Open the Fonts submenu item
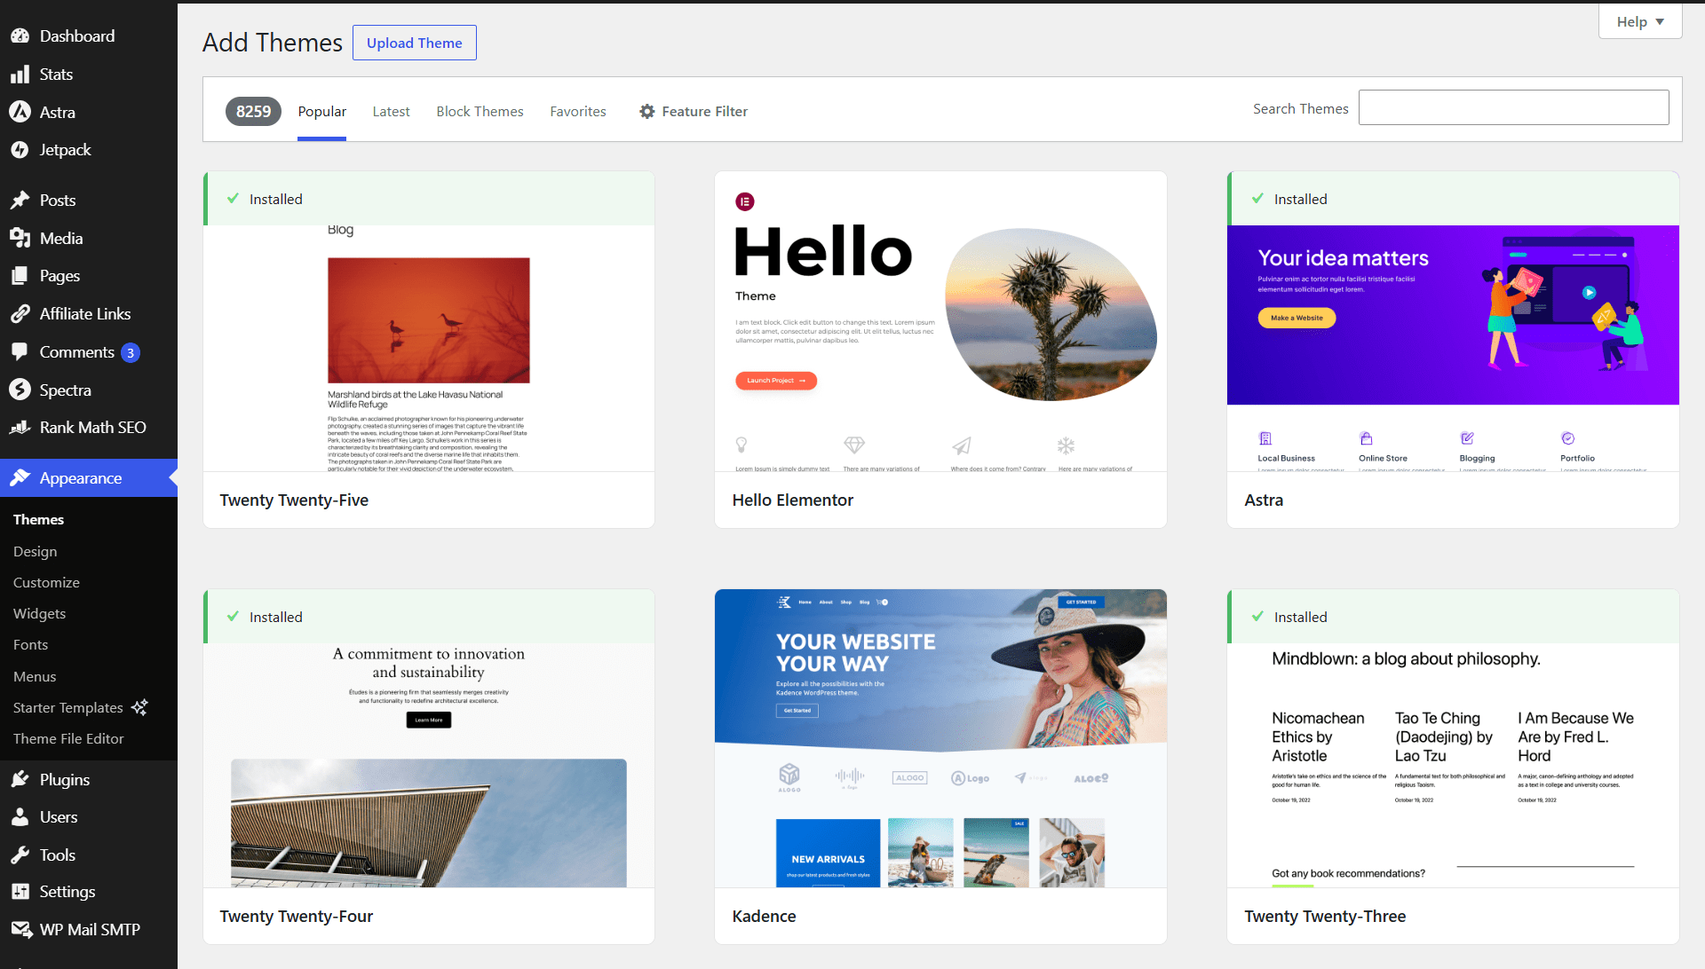This screenshot has width=1705, height=969. 30,644
